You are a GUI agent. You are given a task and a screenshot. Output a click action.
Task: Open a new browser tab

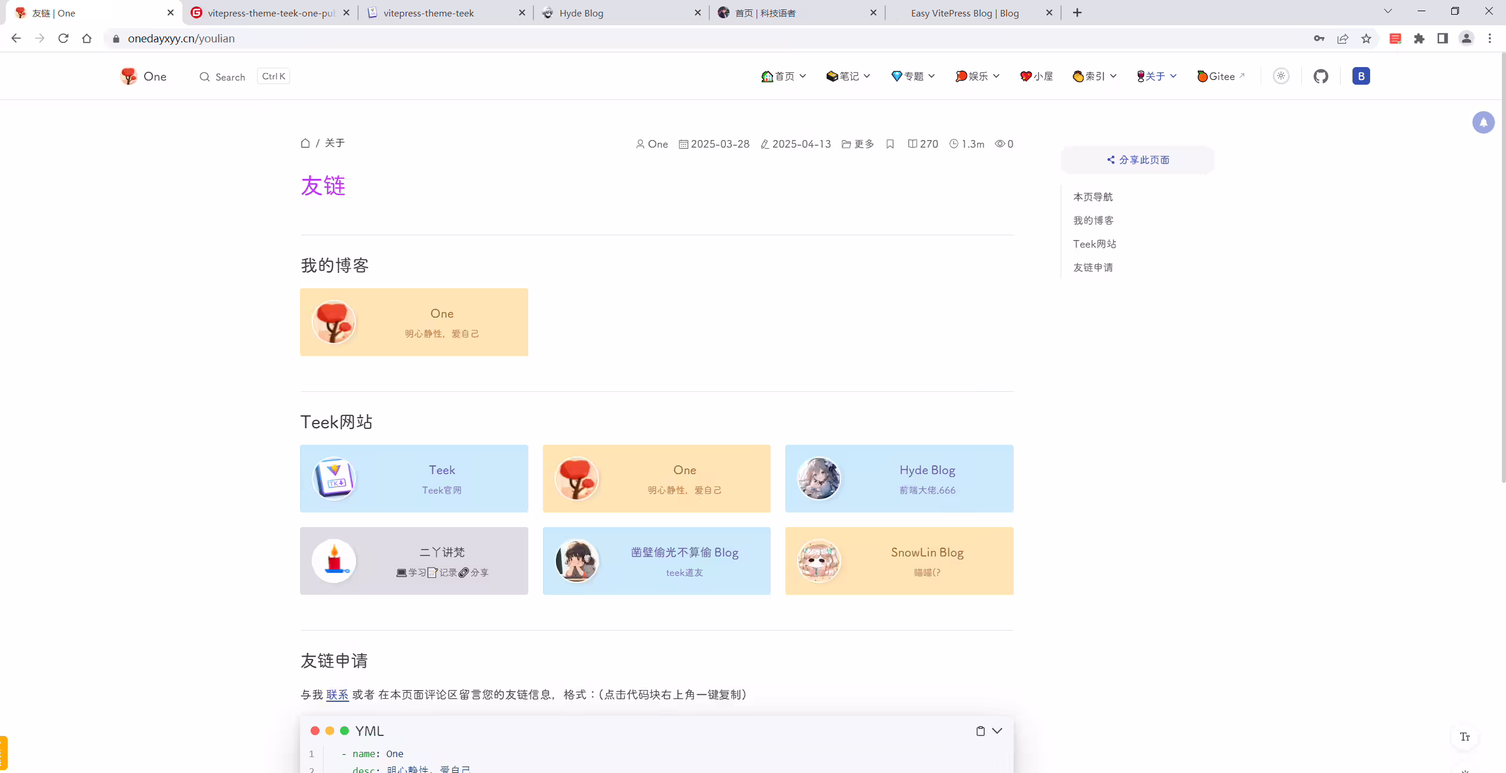[x=1077, y=13]
